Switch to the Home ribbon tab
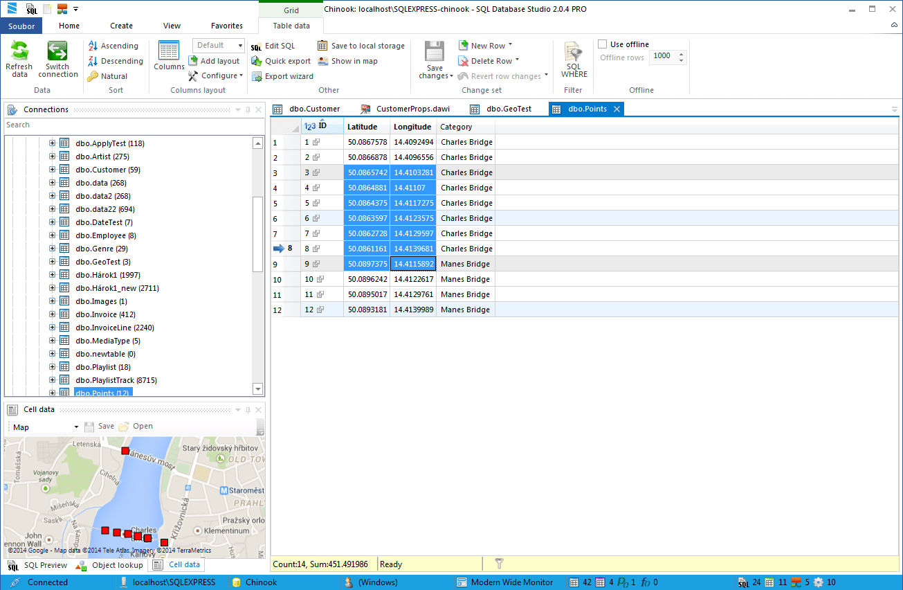 [69, 26]
